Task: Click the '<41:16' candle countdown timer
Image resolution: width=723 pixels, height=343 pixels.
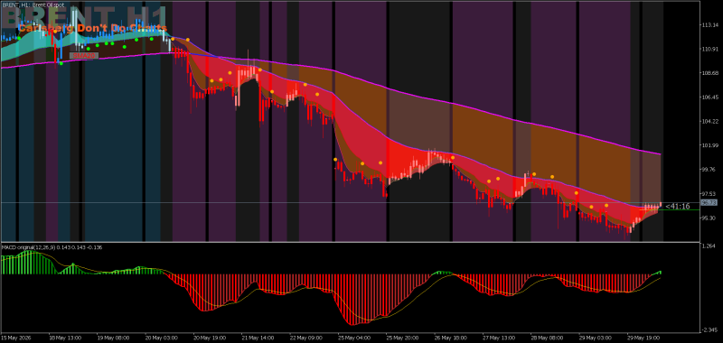Action: click(x=677, y=207)
